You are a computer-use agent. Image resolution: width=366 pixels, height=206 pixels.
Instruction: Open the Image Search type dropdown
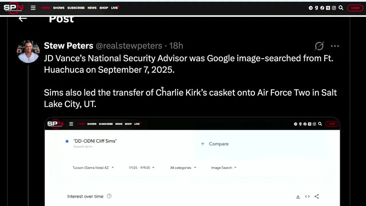224,168
